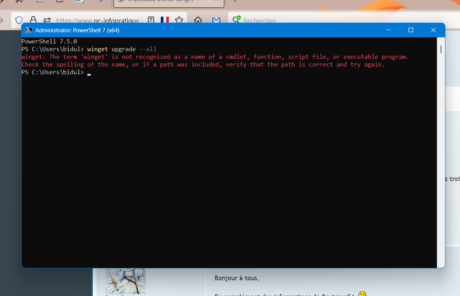Close the Administrator PowerShell window
The width and height of the screenshot is (460, 296).
tap(433, 30)
